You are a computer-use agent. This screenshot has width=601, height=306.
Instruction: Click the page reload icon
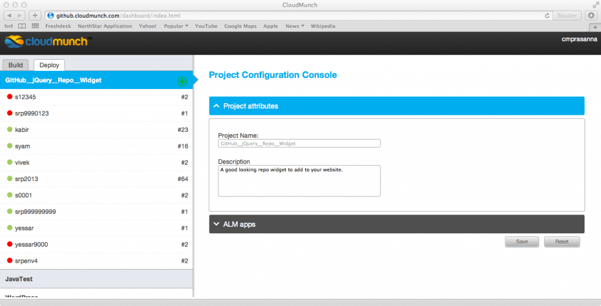pos(548,15)
